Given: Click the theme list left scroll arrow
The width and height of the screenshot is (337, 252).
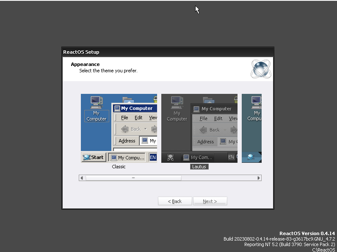Looking at the screenshot, I should [x=82, y=178].
